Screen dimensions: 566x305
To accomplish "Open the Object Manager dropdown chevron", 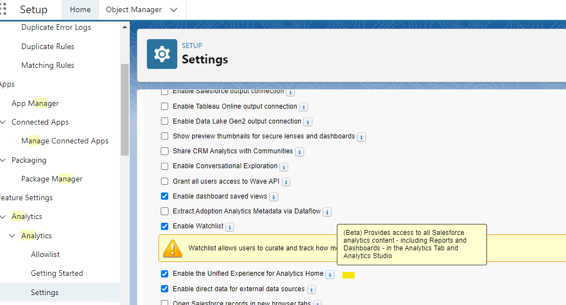I will (174, 10).
